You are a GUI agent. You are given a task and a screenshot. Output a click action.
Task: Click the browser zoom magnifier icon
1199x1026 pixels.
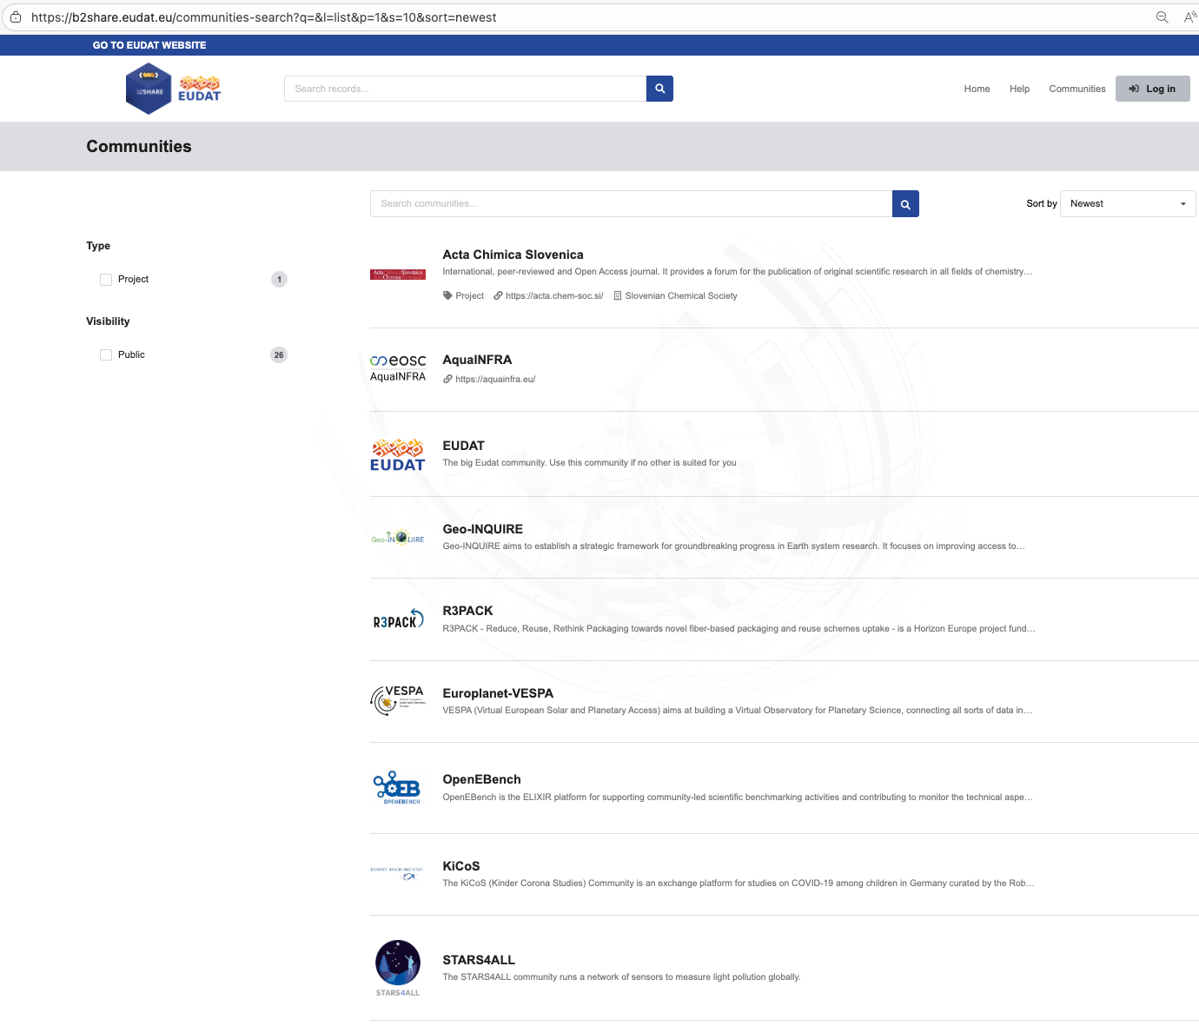[1162, 17]
